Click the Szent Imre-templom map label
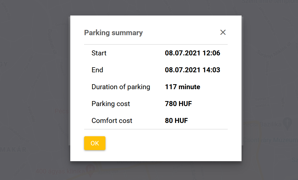The width and height of the screenshot is (298, 180). (x=269, y=2)
